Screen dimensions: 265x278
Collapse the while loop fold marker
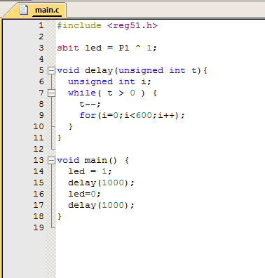click(x=51, y=93)
